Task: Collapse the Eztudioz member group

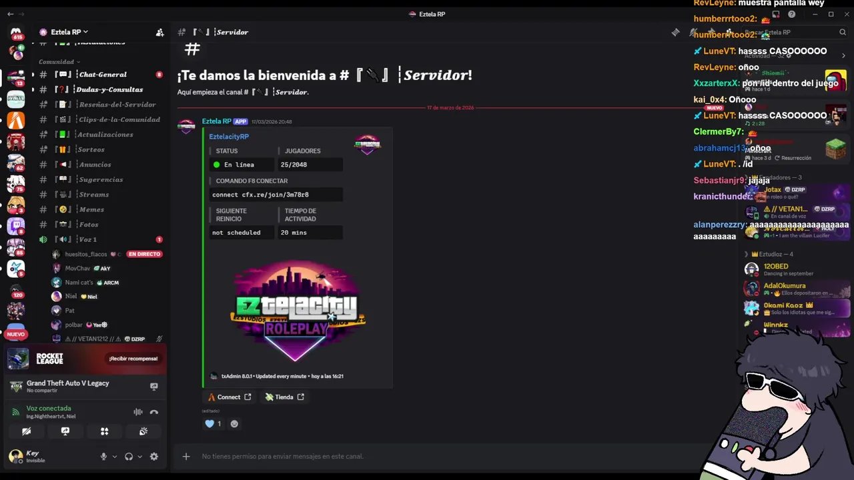Action: click(769, 254)
